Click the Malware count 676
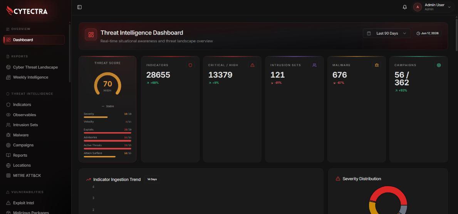The image size is (458, 214). 340,75
